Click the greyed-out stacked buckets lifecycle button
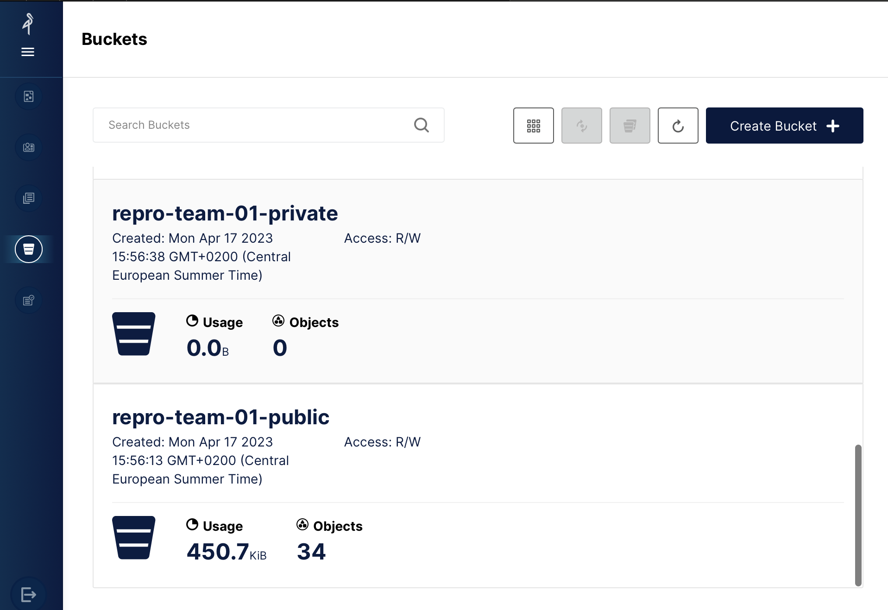 pos(630,126)
